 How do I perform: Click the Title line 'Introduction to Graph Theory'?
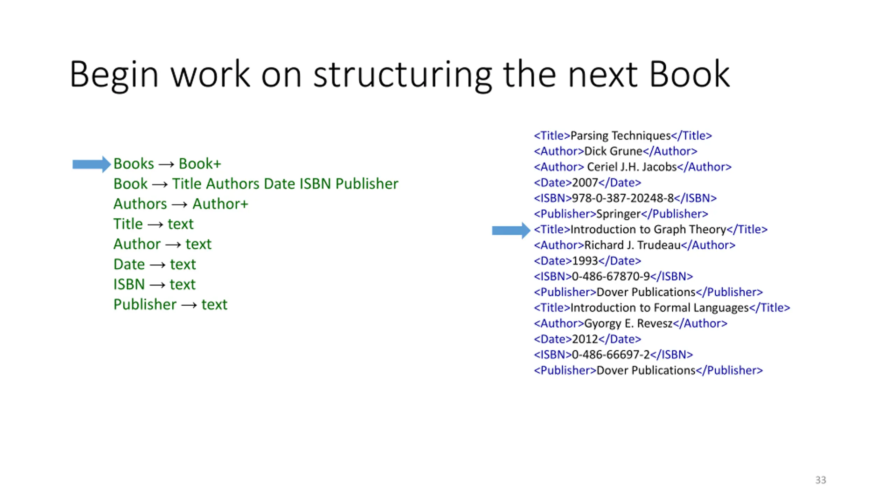click(650, 229)
